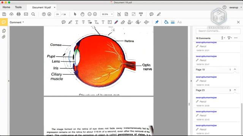Zoom in with the plus icon
The image size is (243, 136).
tap(95, 14)
